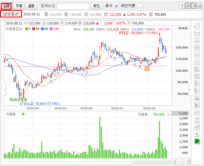This screenshot has height=166, width=204.
Task: Zoom out with the minus button
Action: coord(182,161)
